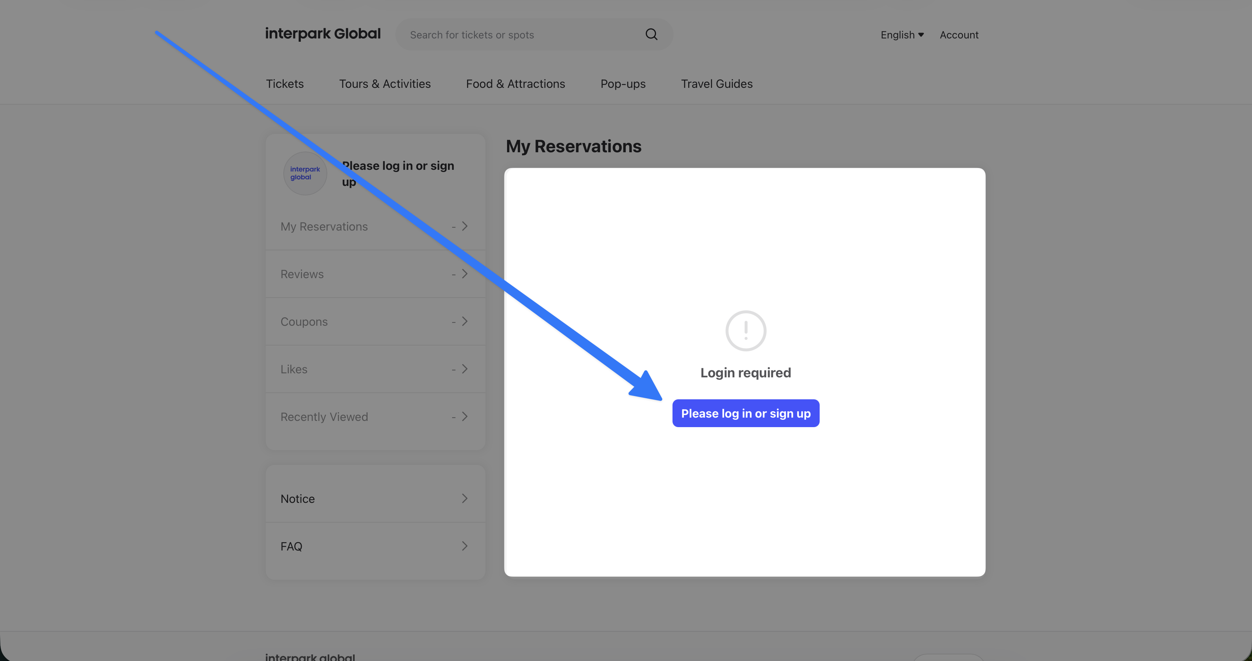
Task: Open the Reviews row chevron arrow
Action: [465, 274]
